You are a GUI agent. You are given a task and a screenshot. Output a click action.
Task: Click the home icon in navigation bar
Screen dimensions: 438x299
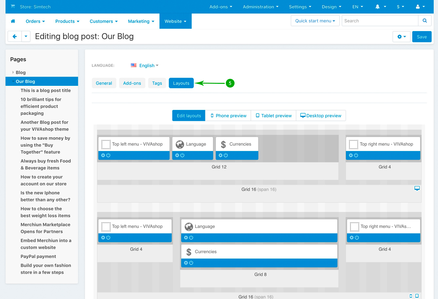[13, 21]
